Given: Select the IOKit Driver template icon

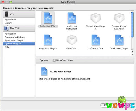Looking at the screenshot, I should coord(72,40).
